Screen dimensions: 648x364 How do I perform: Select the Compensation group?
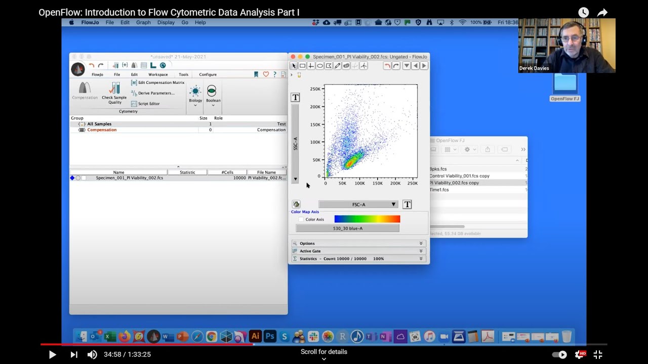pos(178,130)
